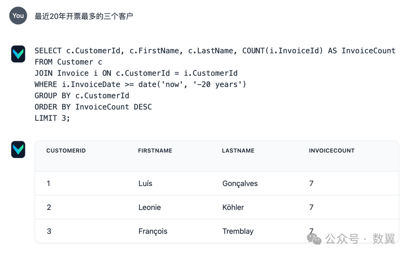Click the "FROM Customer c" SQL line
Viewport: 408px width, 255px height.
pos(68,62)
